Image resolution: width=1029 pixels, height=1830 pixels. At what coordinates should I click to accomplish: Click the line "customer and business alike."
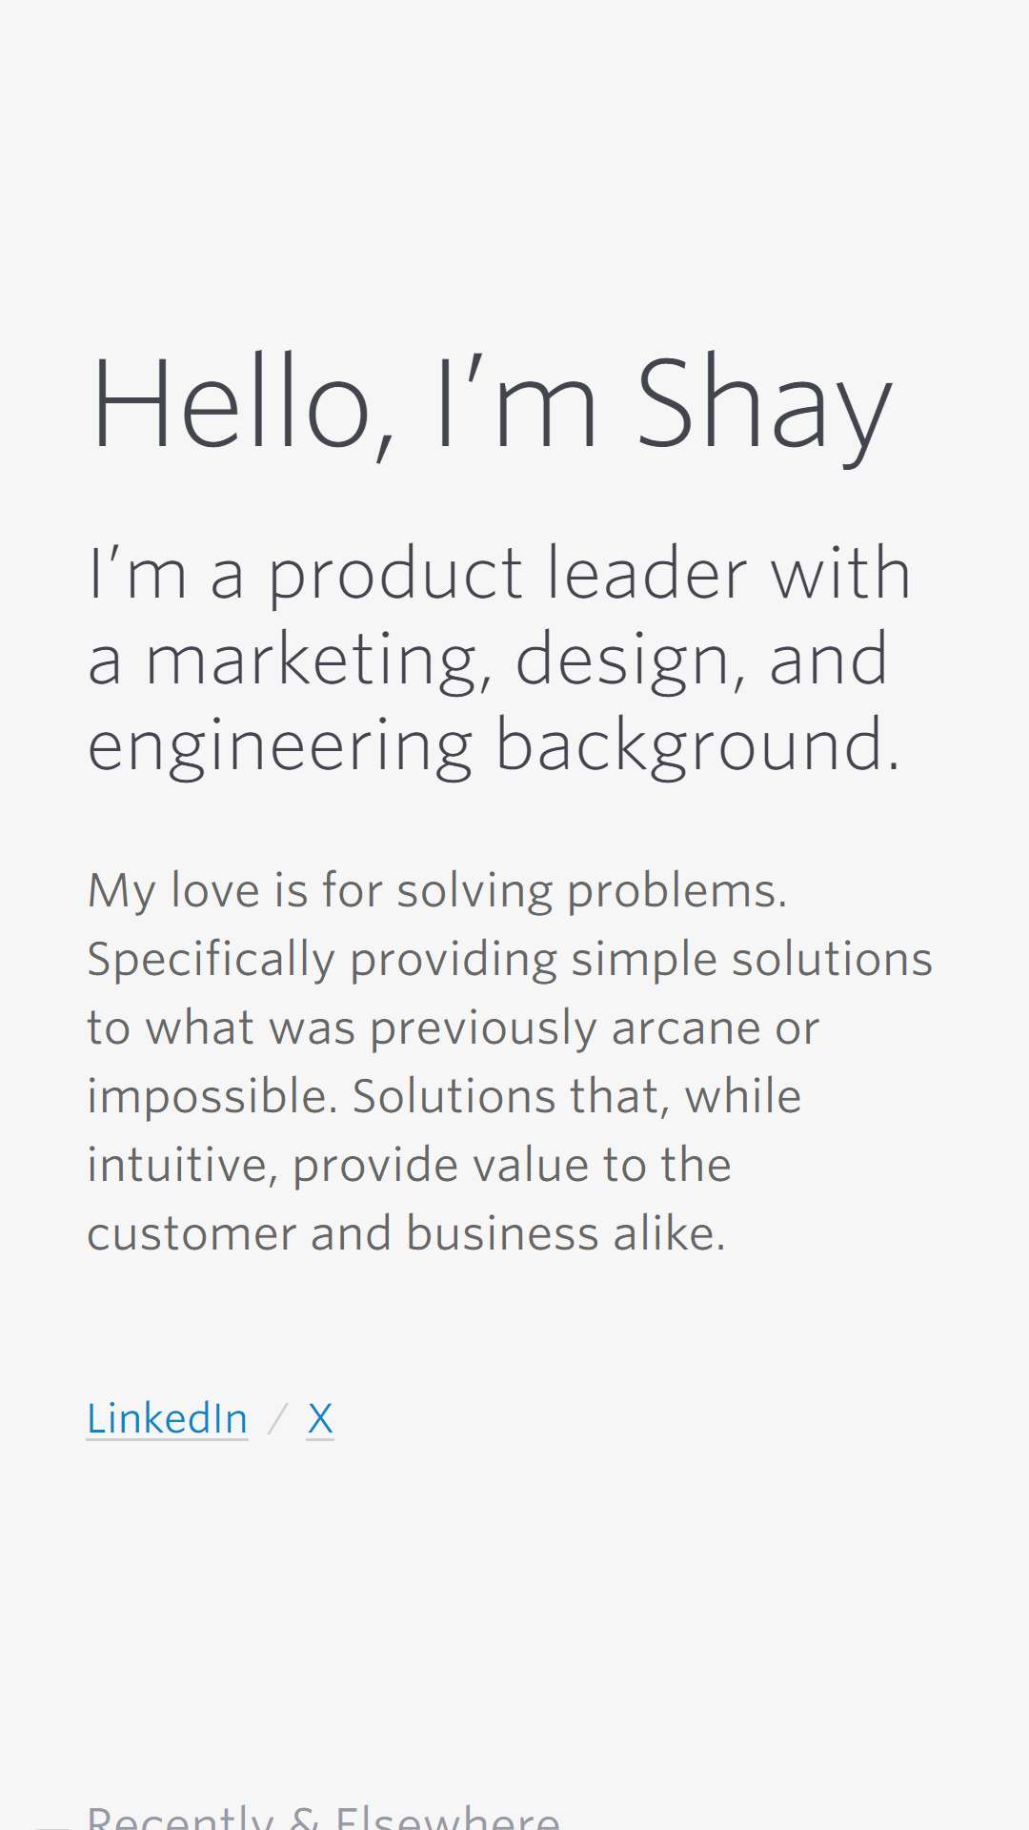(x=407, y=1233)
